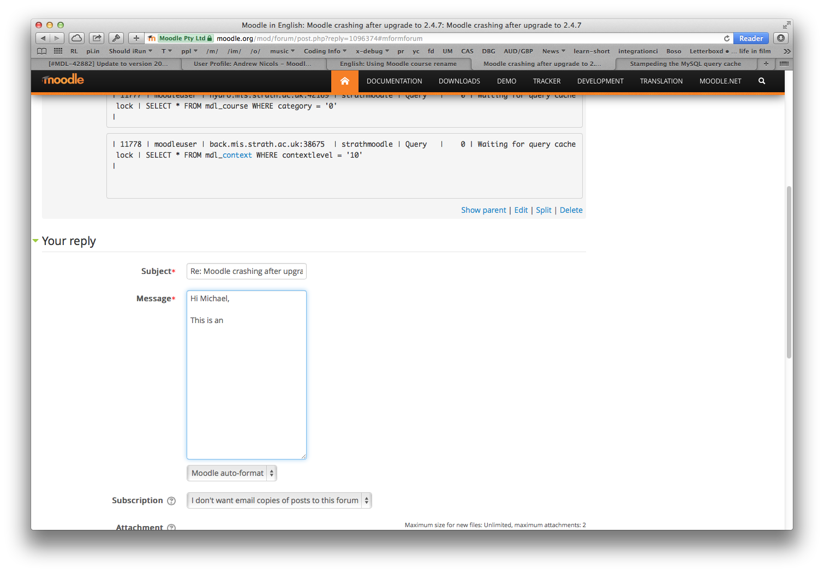
Task: Show all tabs icon at tab bar end
Action: coord(784,64)
